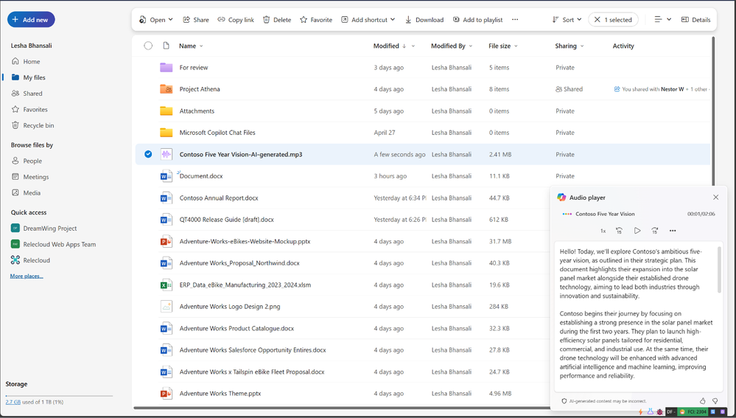The height and width of the screenshot is (418, 736).
Task: Click the Shared status of Project Athena
Action: (x=569, y=89)
